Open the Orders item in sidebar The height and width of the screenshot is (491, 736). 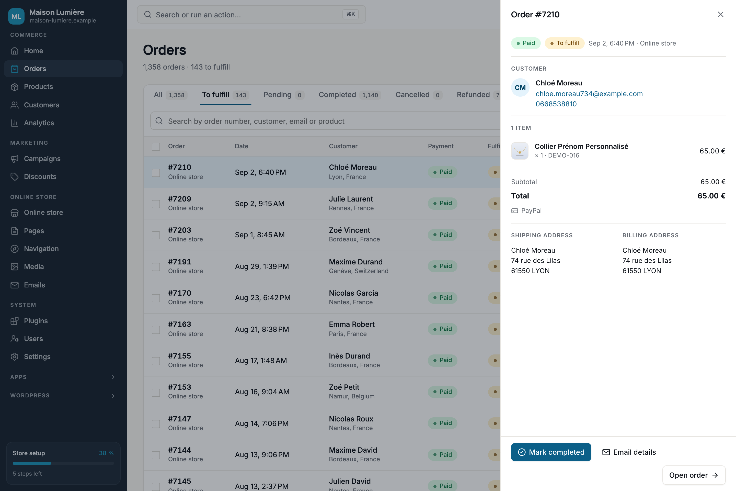pyautogui.click(x=63, y=69)
